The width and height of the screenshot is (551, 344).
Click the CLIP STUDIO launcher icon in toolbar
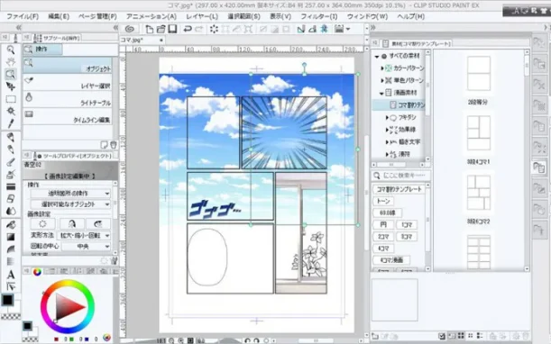[x=130, y=29]
